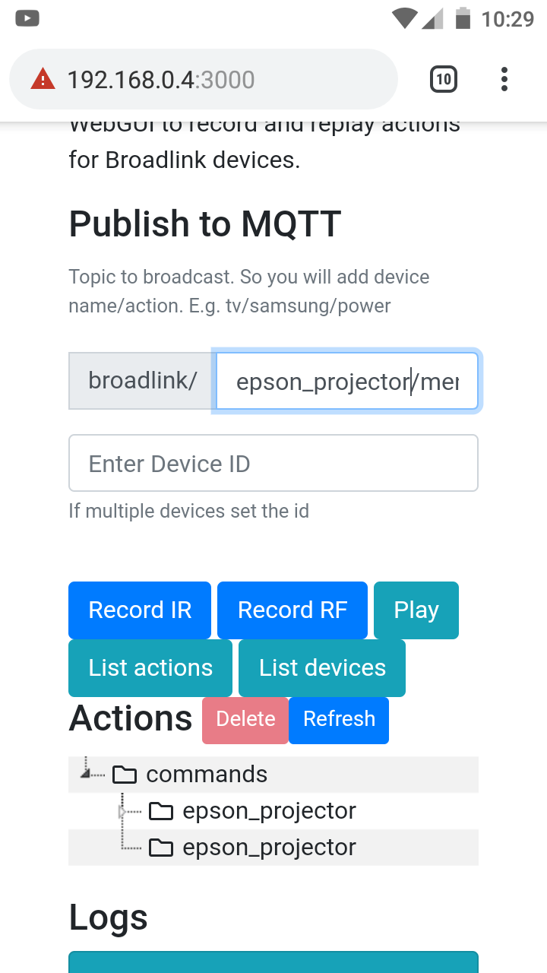Click the first epson_projector folder icon
This screenshot has height=973, width=547.
161,811
